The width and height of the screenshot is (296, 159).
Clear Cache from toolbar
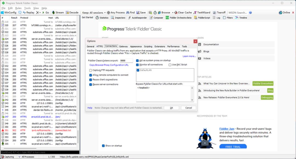[183, 12]
